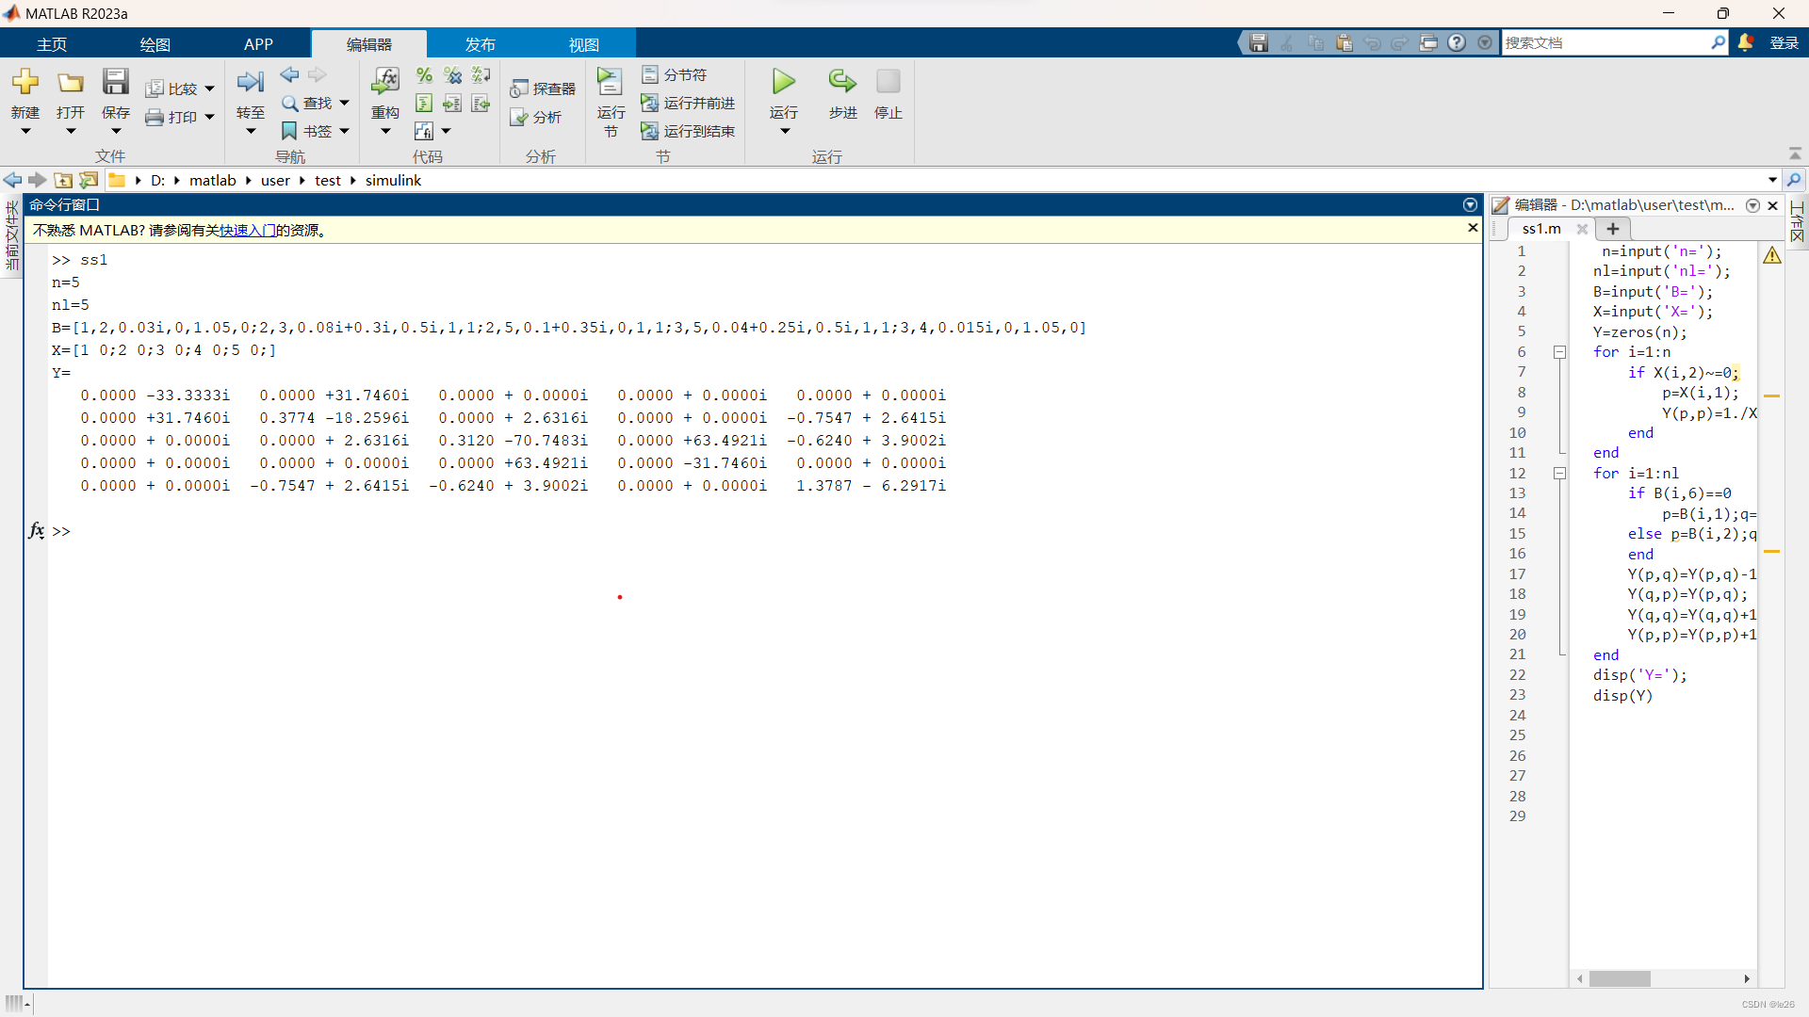Click the increase indent icon

452,103
